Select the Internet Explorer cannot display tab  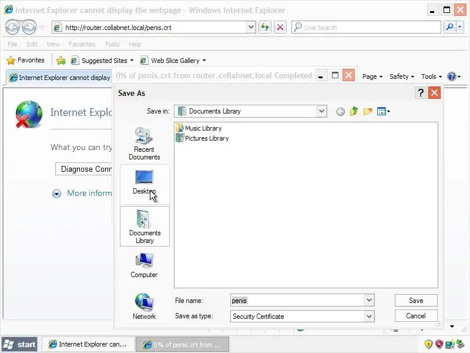(x=59, y=78)
